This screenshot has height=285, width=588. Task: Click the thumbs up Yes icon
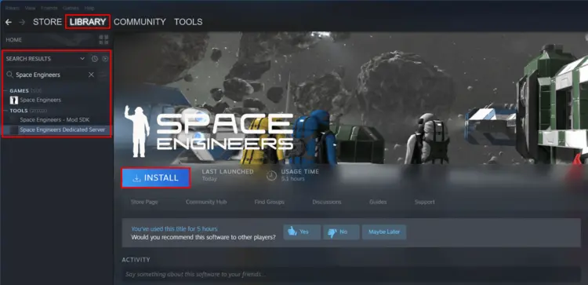292,232
